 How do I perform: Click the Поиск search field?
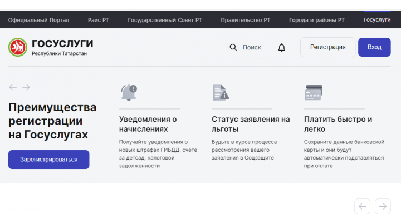click(x=252, y=47)
